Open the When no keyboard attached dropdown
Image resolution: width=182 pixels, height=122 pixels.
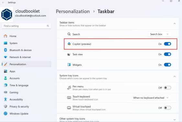[x=151, y=98]
